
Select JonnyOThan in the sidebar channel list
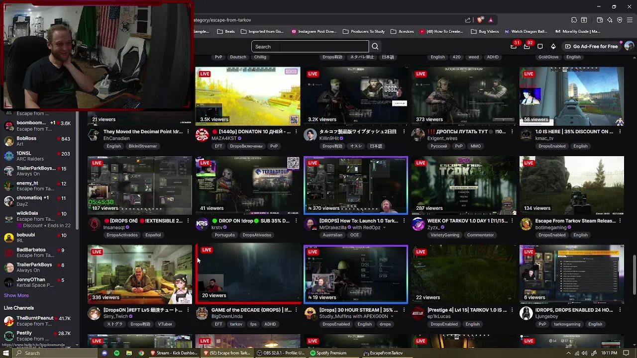click(38, 282)
